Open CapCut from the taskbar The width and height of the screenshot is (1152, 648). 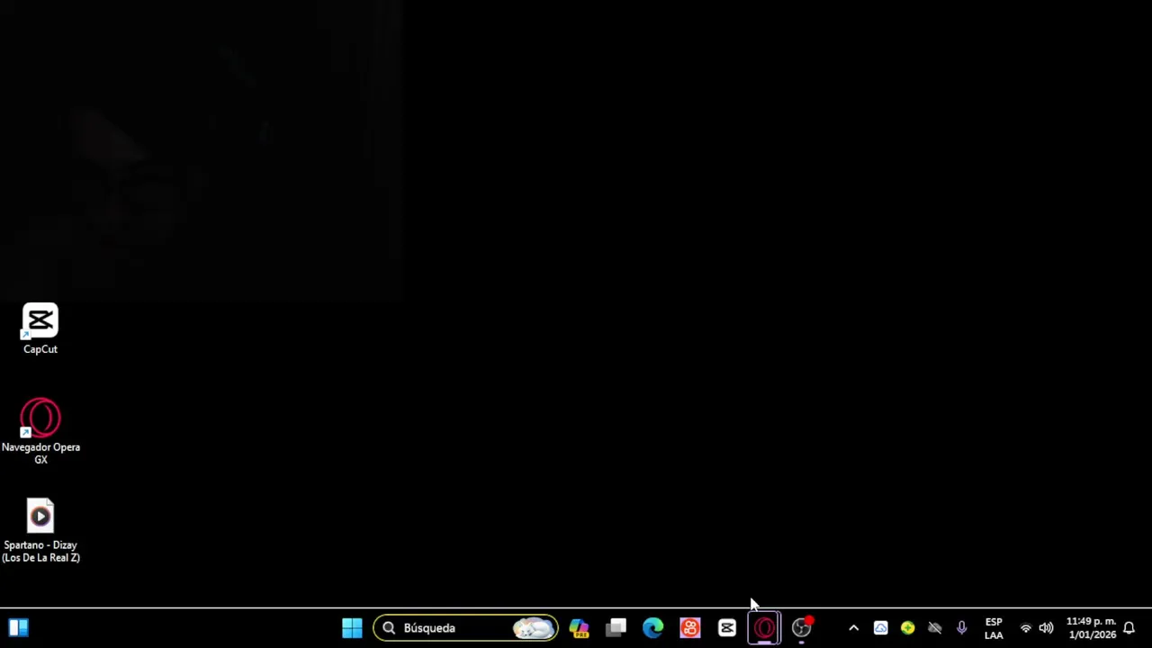(727, 628)
